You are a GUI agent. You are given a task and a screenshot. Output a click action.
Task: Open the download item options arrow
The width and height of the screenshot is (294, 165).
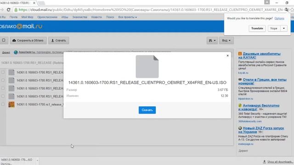coord(37,160)
